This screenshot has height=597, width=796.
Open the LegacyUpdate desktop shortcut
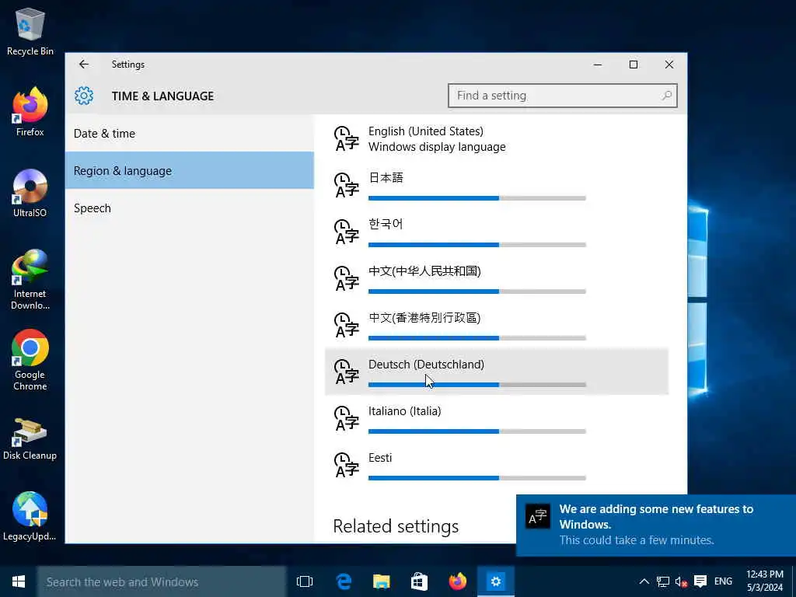30,516
